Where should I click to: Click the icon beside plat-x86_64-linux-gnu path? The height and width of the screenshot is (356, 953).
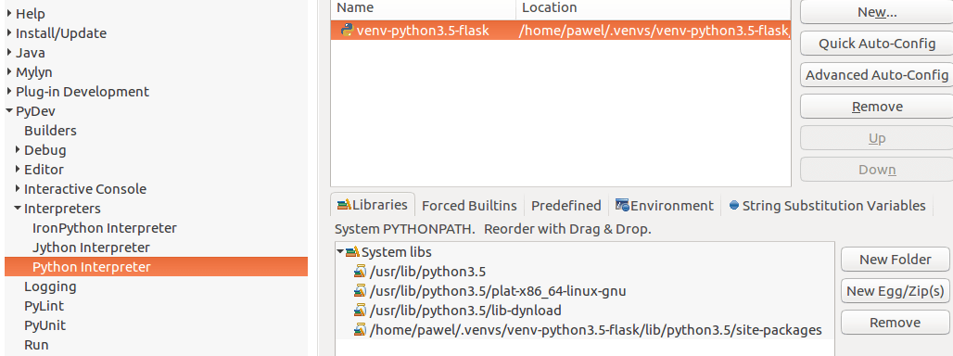point(361,290)
